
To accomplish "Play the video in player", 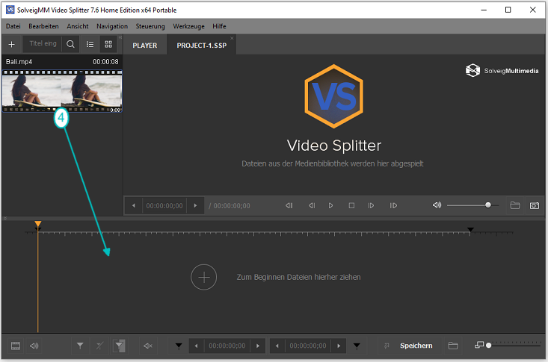I will 330,205.
